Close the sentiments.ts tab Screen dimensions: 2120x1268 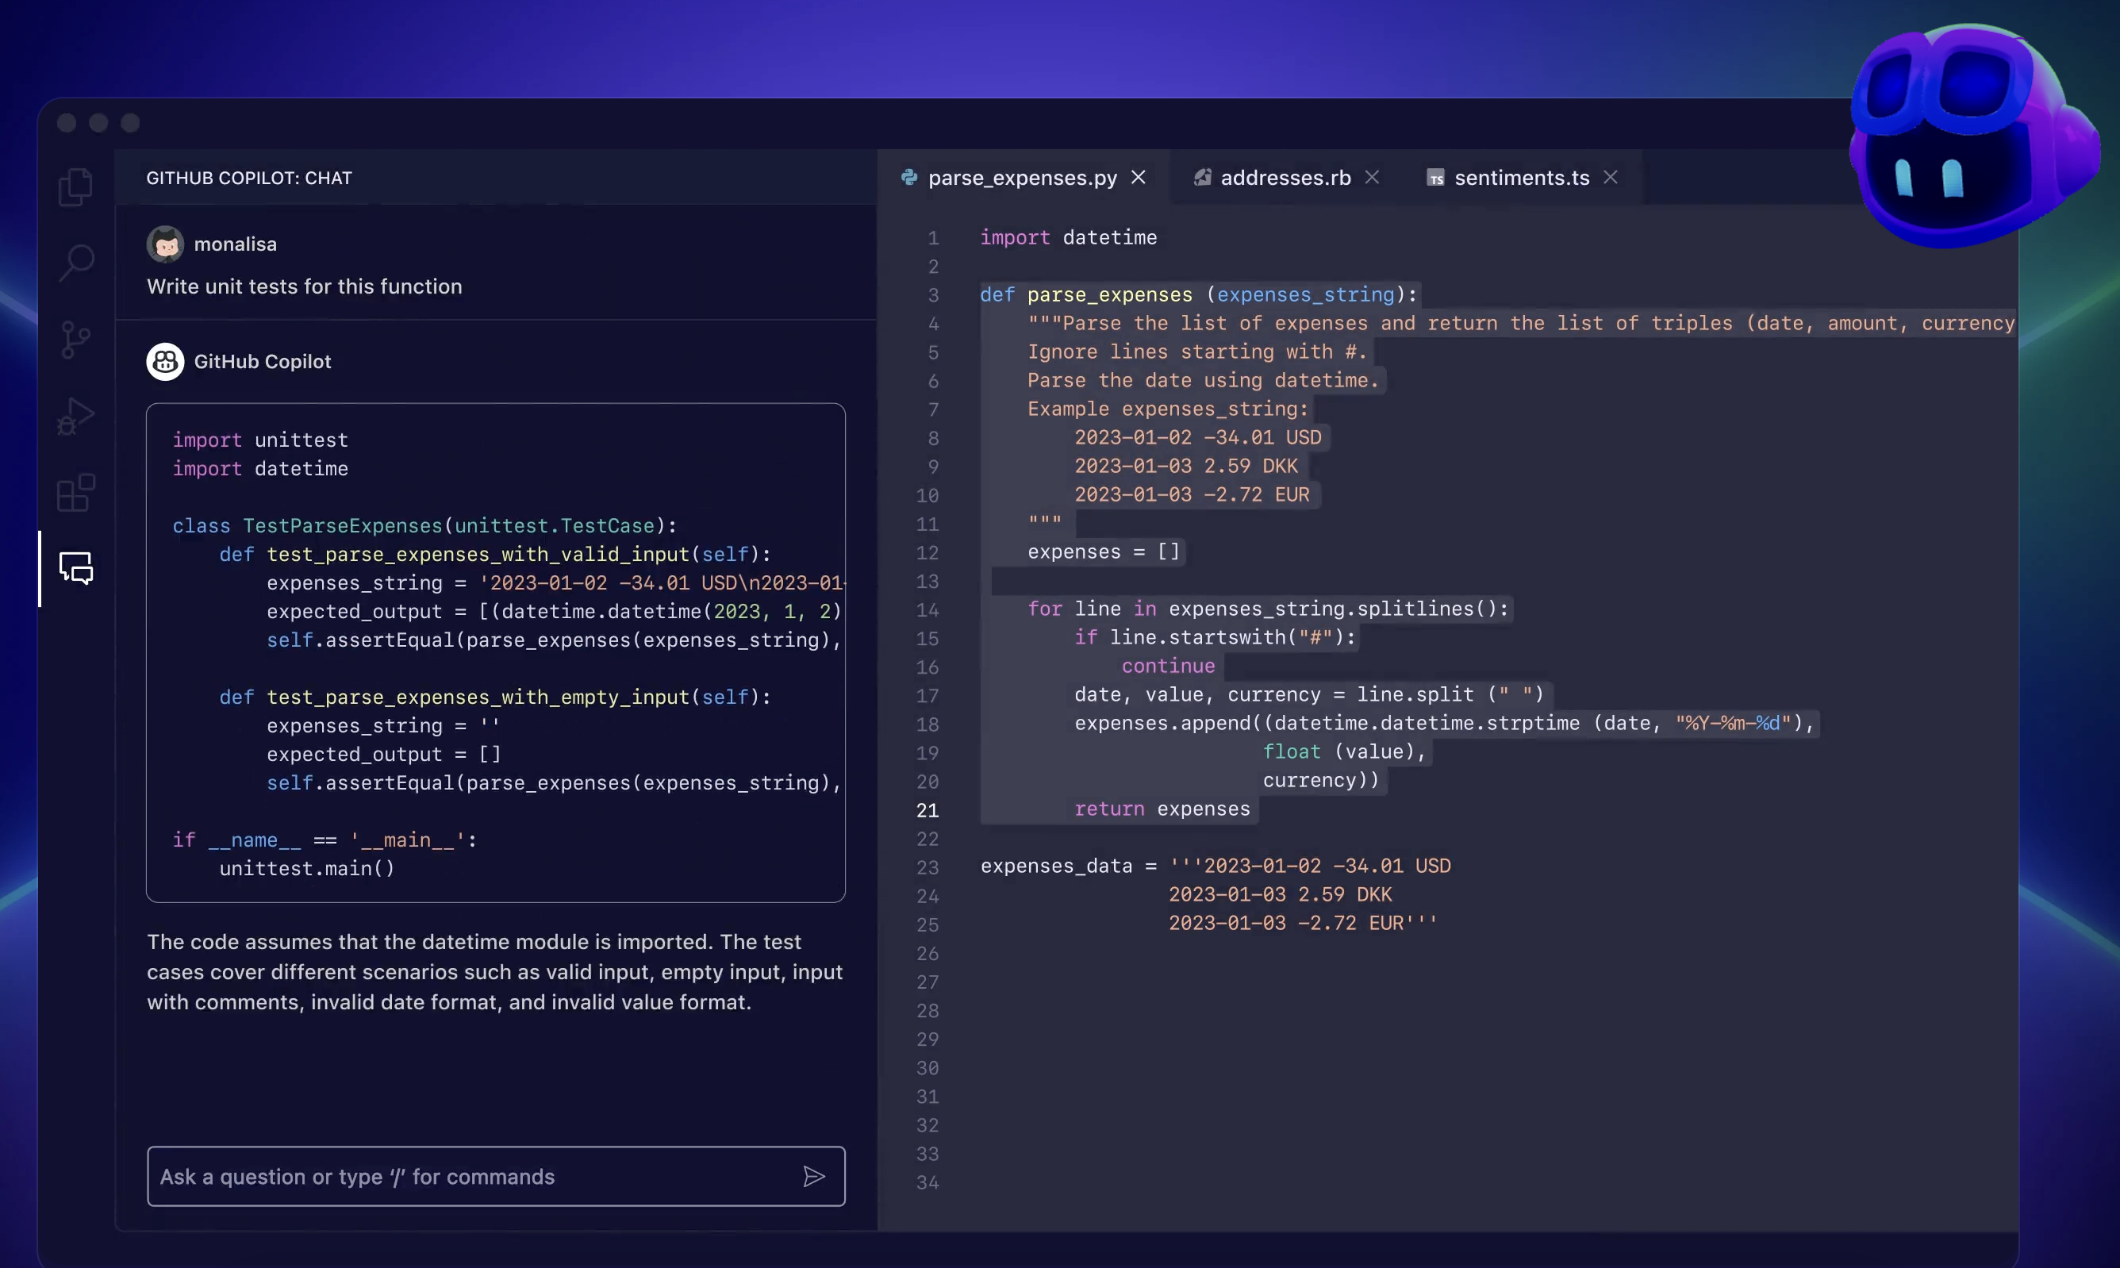pos(1610,177)
